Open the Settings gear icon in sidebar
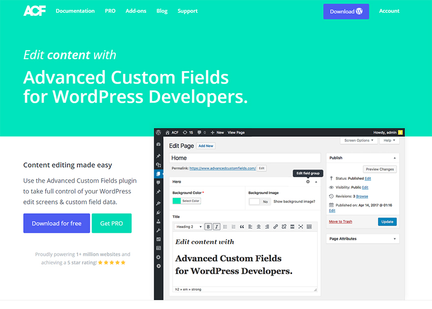432x309 pixels. click(158, 257)
